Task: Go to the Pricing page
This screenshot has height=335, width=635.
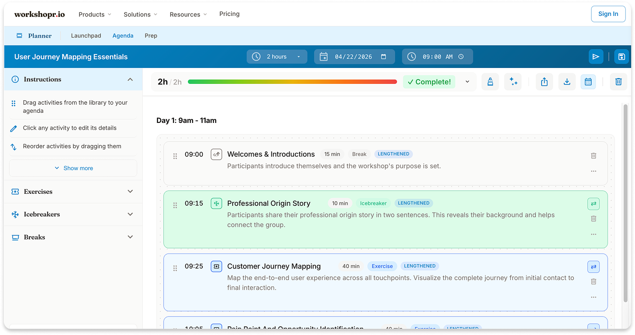Action: point(229,14)
